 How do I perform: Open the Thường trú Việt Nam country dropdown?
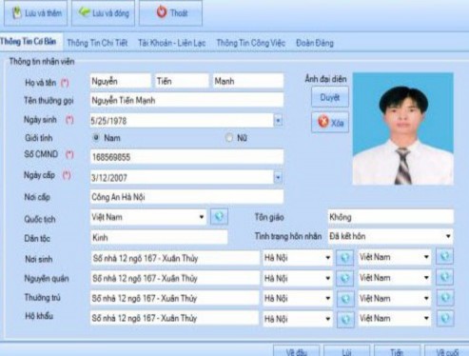[426, 298]
